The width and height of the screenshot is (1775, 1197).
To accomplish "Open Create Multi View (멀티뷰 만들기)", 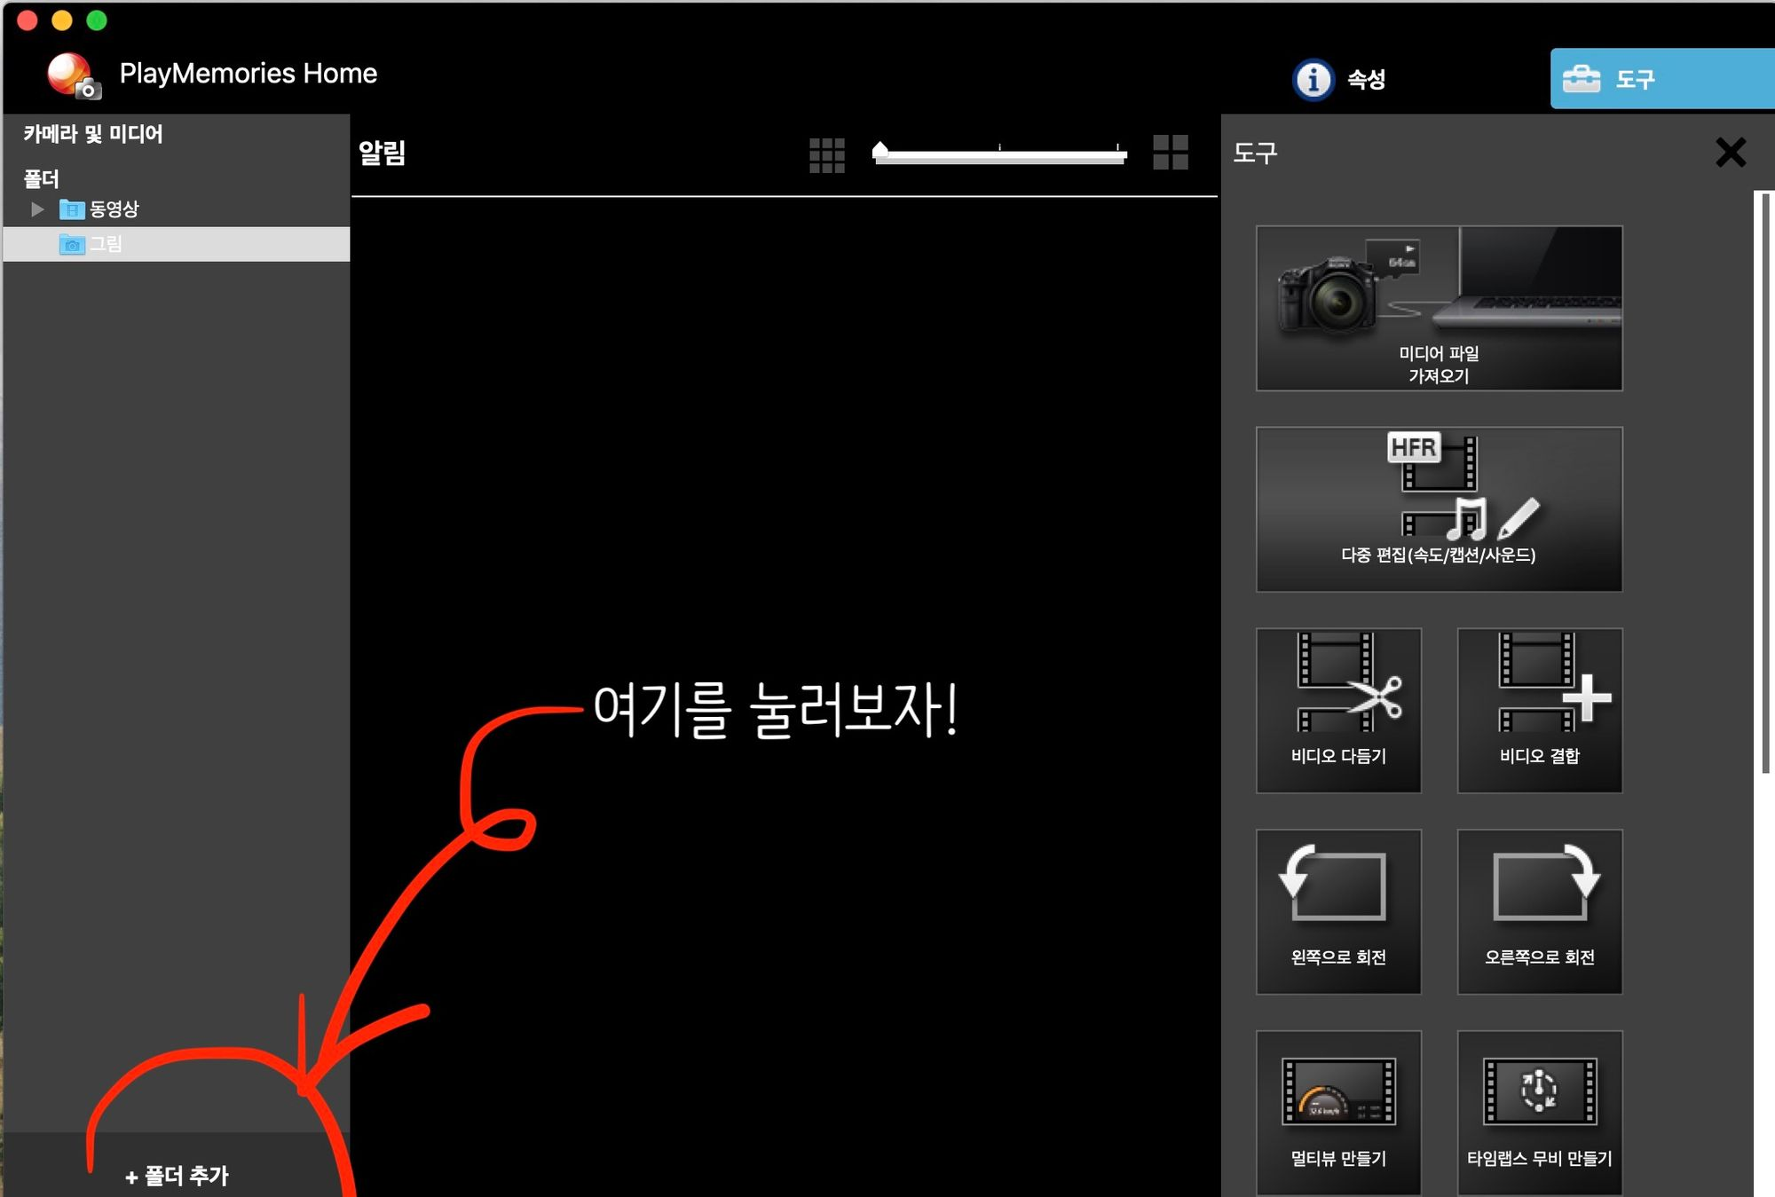I will point(1338,1112).
